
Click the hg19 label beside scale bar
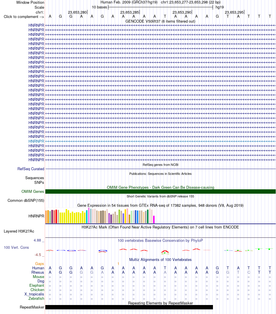coord(220,7)
